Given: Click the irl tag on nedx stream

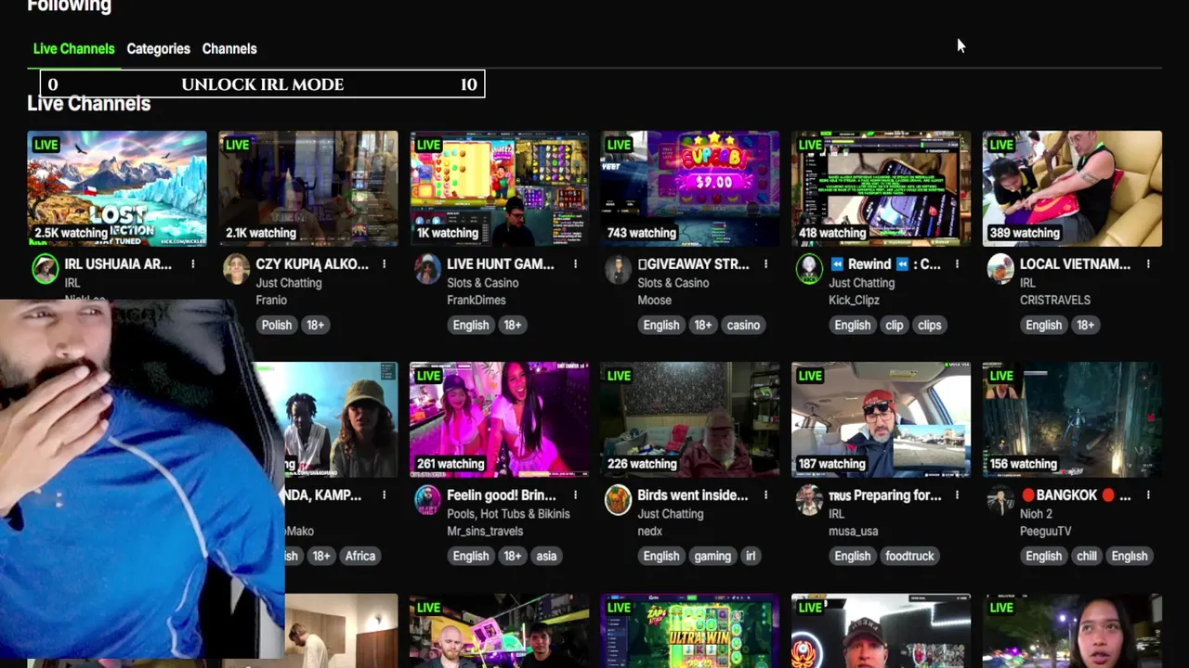Looking at the screenshot, I should click(751, 556).
